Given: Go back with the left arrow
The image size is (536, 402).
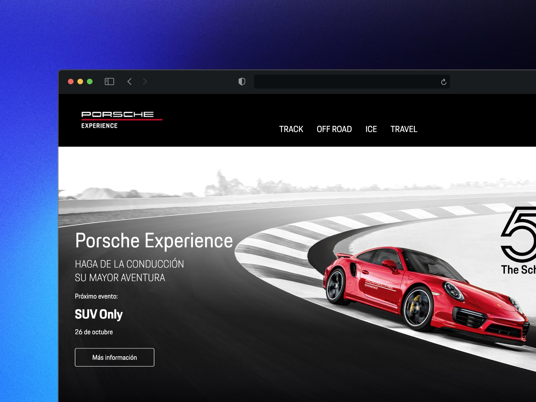Looking at the screenshot, I should tap(129, 82).
